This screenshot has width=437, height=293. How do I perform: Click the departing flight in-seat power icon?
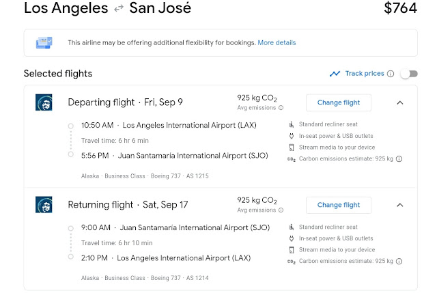[x=292, y=135]
